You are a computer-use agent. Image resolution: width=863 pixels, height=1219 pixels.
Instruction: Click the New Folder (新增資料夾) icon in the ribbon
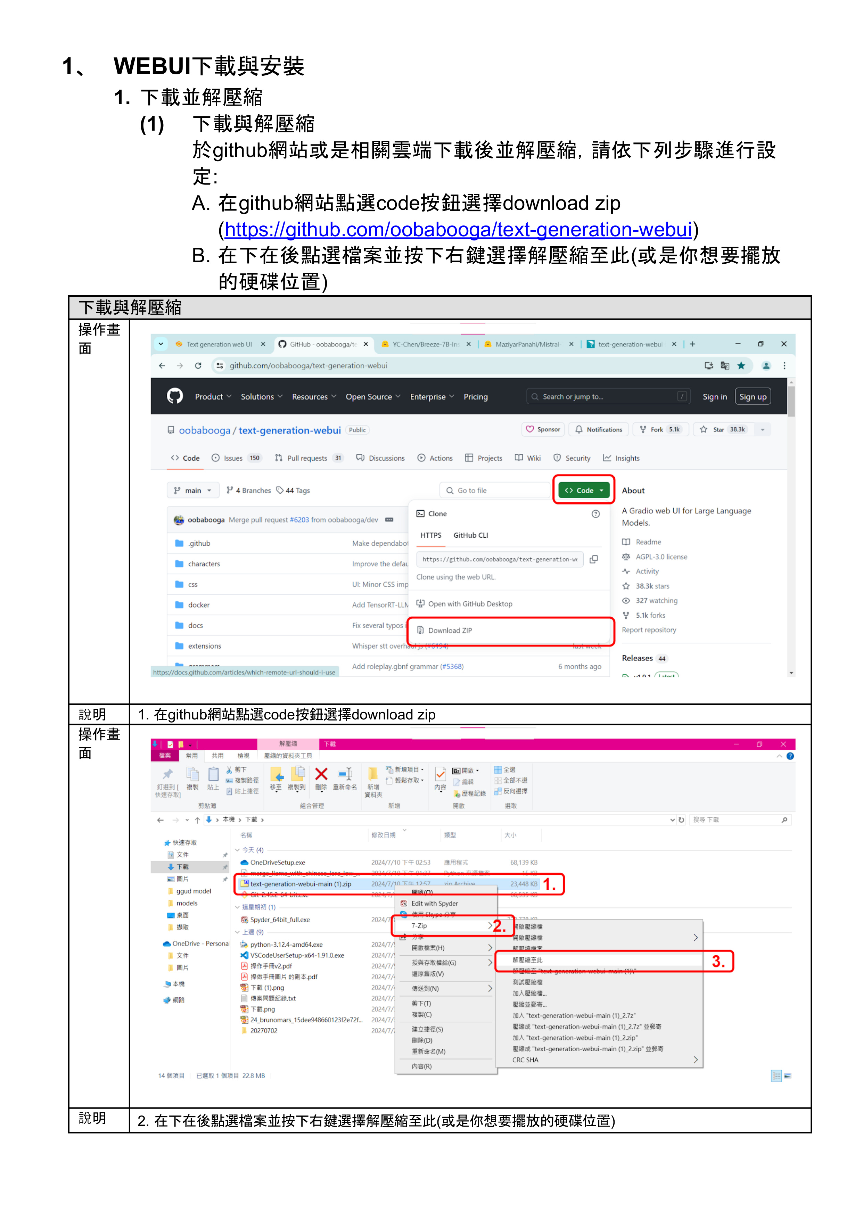373,774
